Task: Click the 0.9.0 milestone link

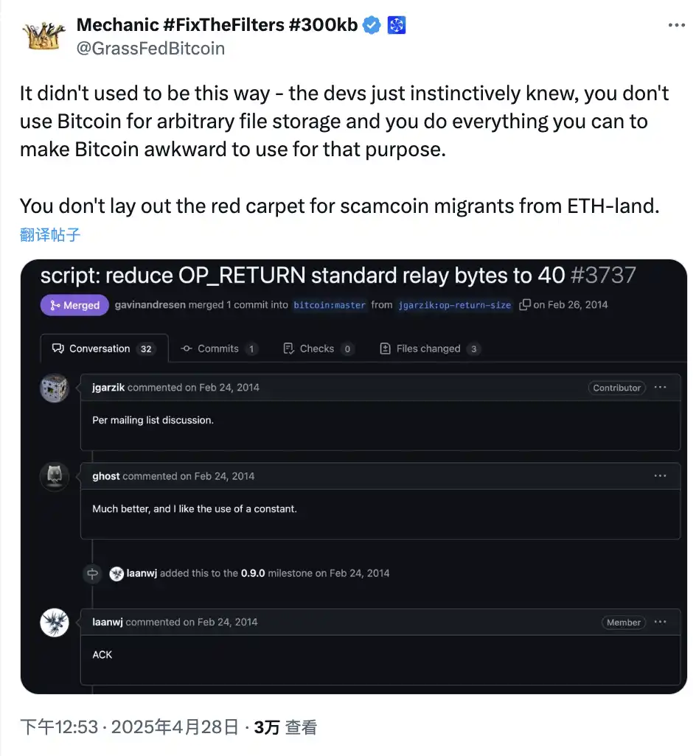Action: coord(254,573)
